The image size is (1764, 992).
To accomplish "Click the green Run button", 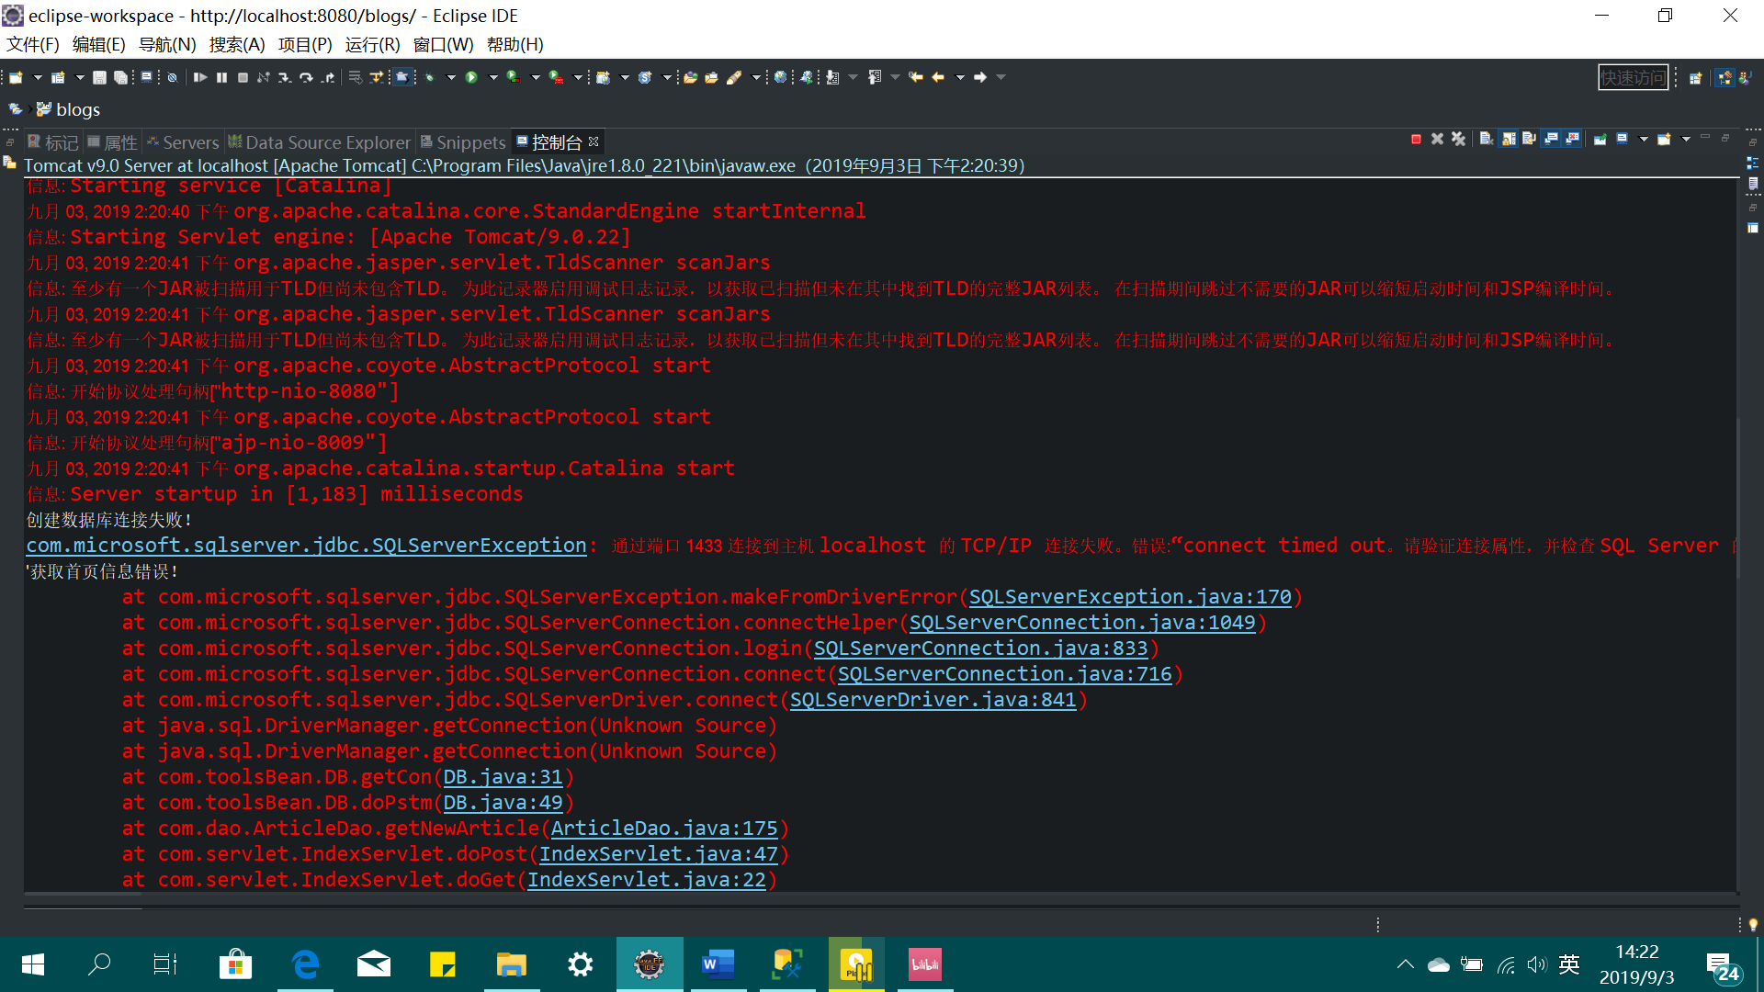I will point(471,77).
